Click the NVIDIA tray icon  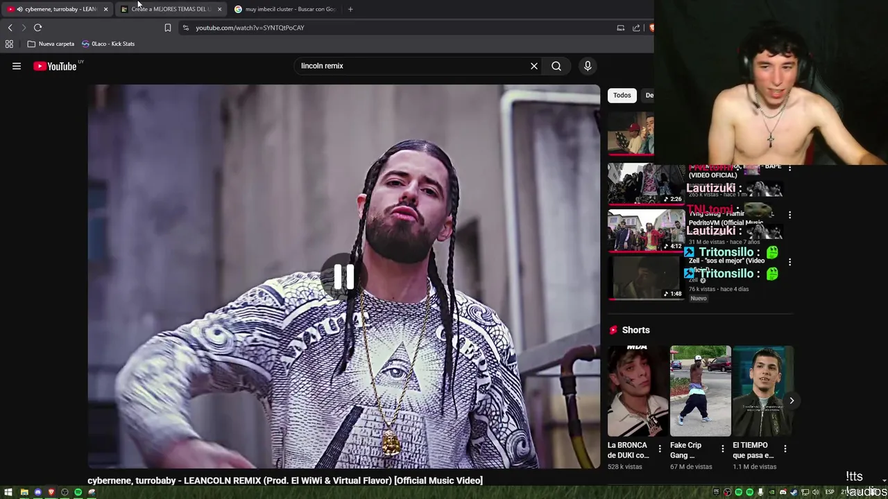point(771,492)
